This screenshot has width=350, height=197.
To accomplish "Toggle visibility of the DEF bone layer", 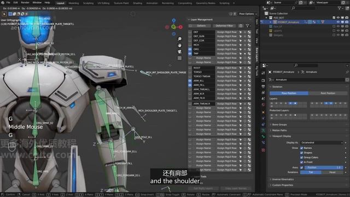I will point(190,32).
